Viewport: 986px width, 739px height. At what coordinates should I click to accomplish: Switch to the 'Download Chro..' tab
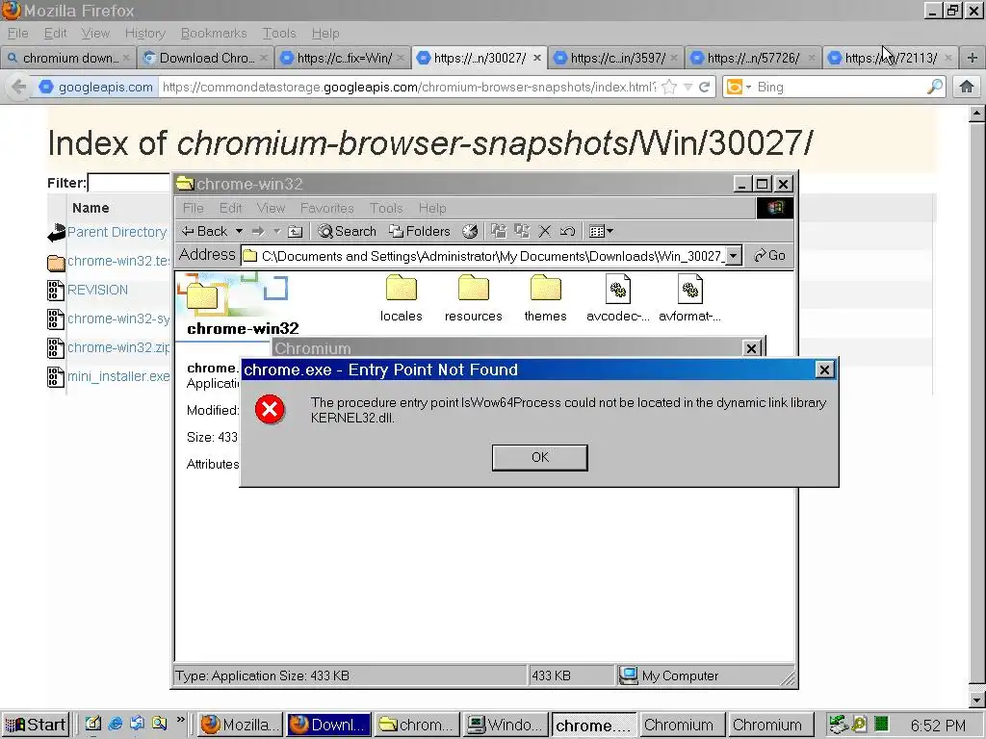[206, 58]
